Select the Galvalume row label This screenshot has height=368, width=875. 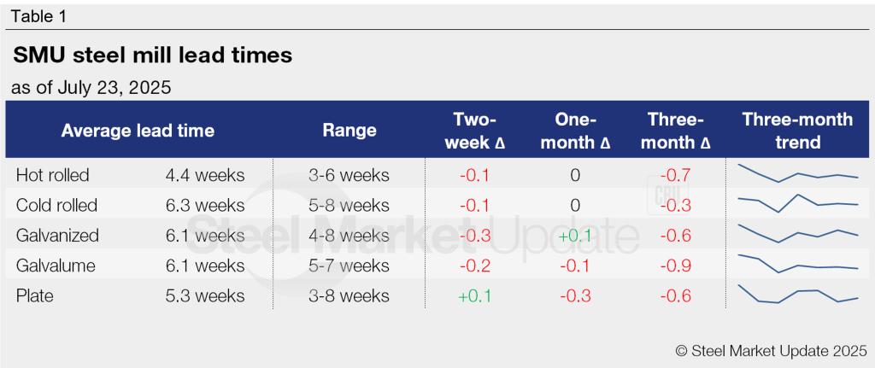click(56, 266)
